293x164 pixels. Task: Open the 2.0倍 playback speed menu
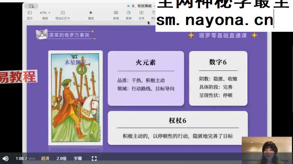click(61, 158)
